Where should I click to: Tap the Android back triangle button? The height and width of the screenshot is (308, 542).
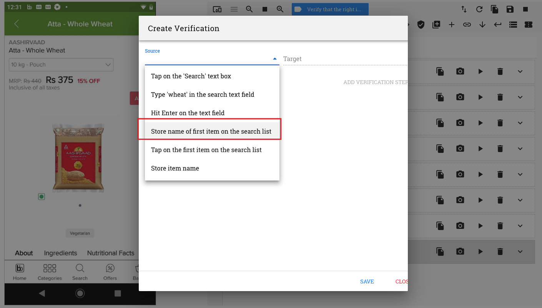42,293
